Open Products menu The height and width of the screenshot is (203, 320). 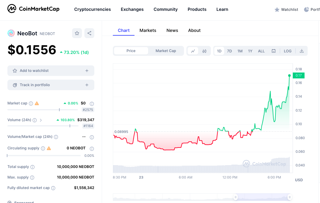click(x=197, y=9)
